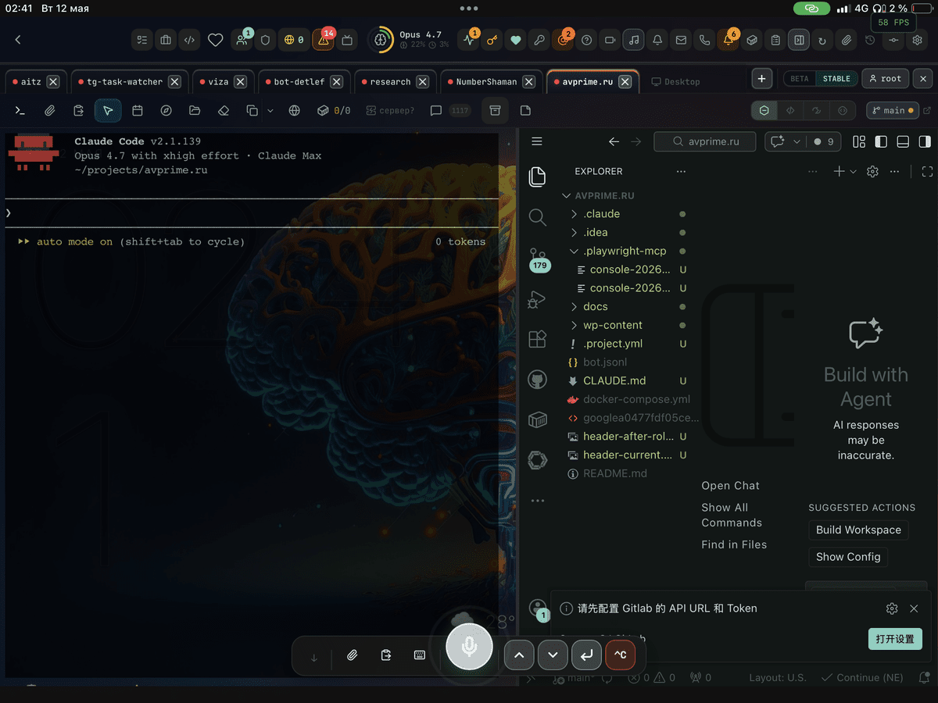Open the calendar icon in the toolbar

pyautogui.click(x=138, y=111)
